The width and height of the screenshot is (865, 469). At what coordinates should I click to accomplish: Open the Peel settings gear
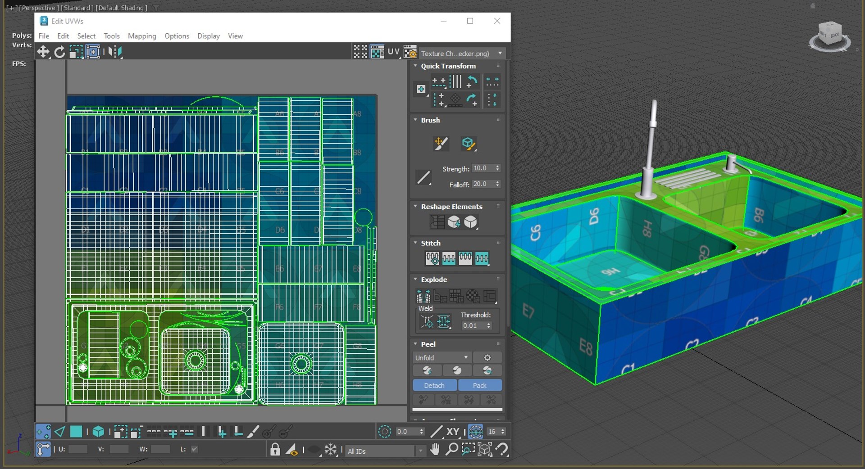487,357
